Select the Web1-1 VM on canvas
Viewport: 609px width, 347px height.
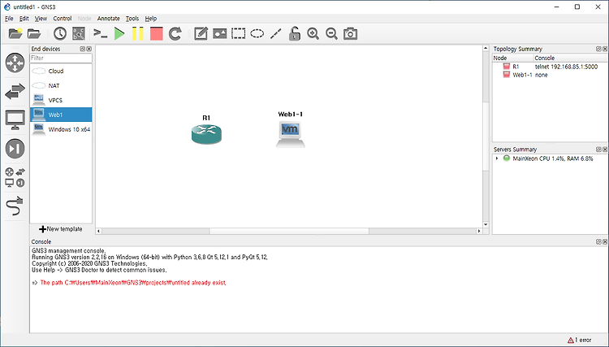pos(291,134)
